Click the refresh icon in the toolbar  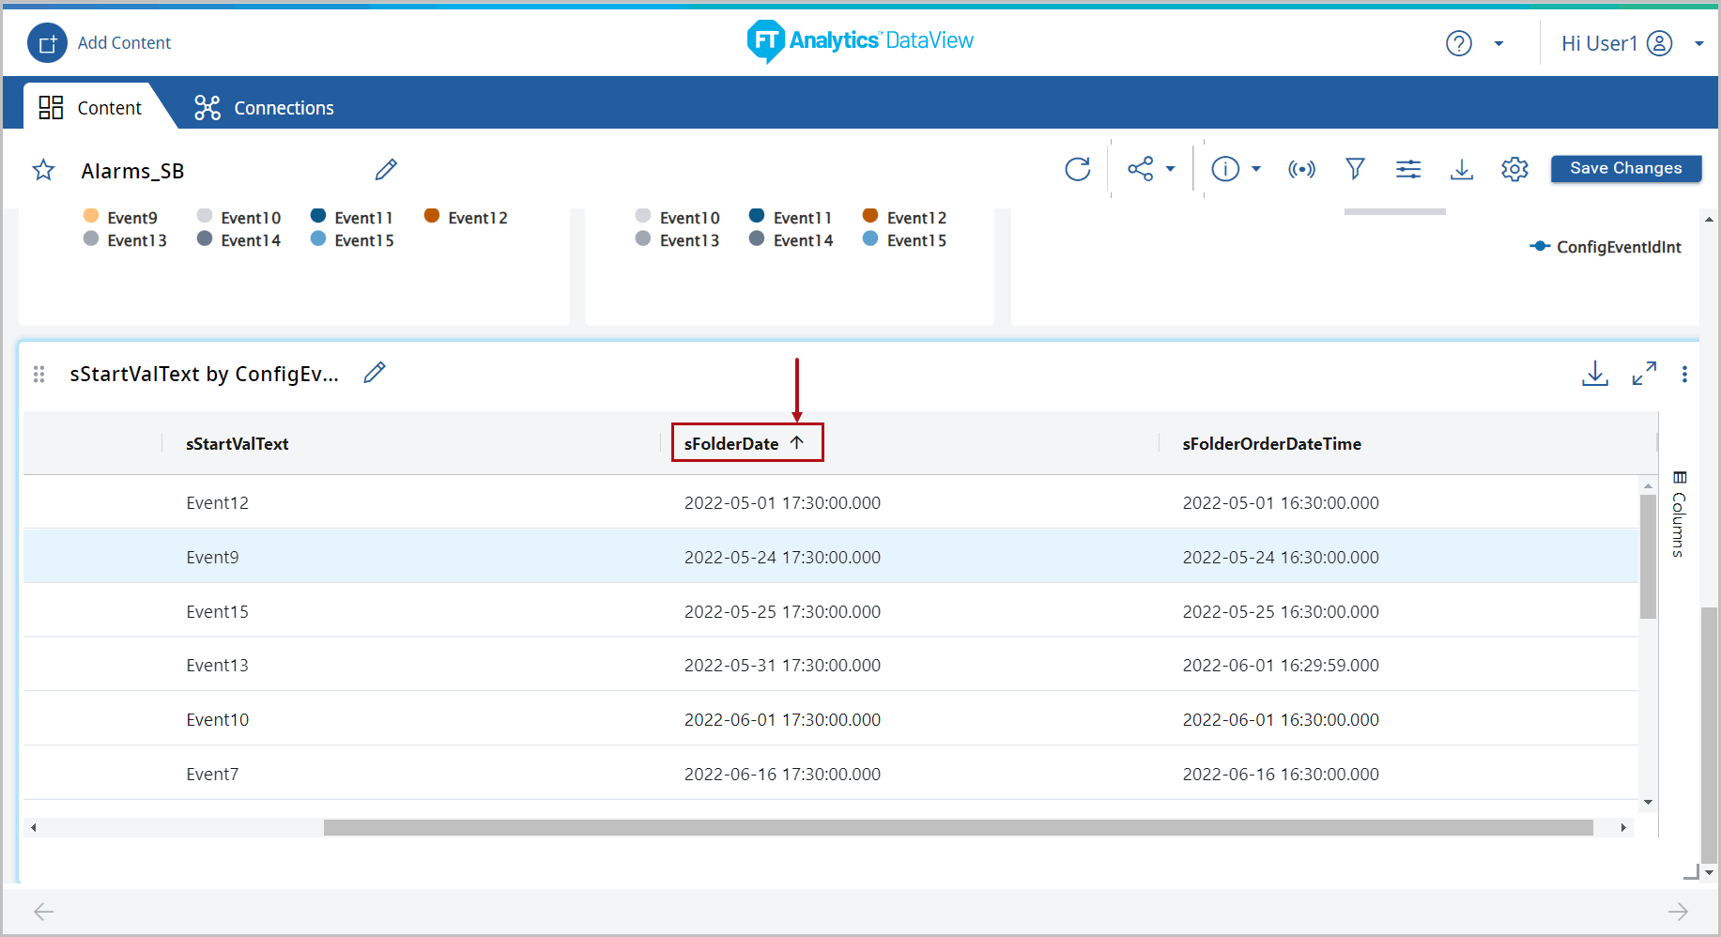point(1077,169)
